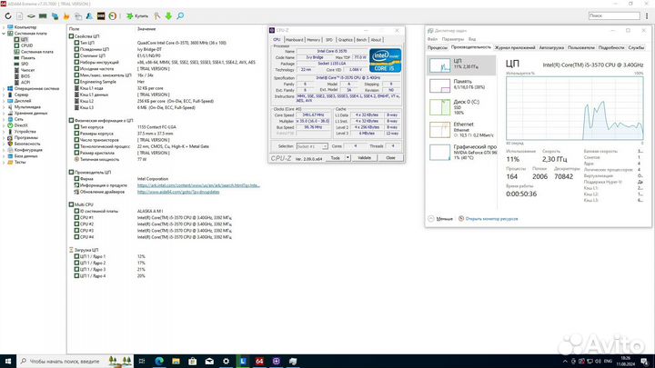This screenshot has width=655, height=368.
Task: Select Диск 0 (C:) performance item
Action: pos(461,107)
